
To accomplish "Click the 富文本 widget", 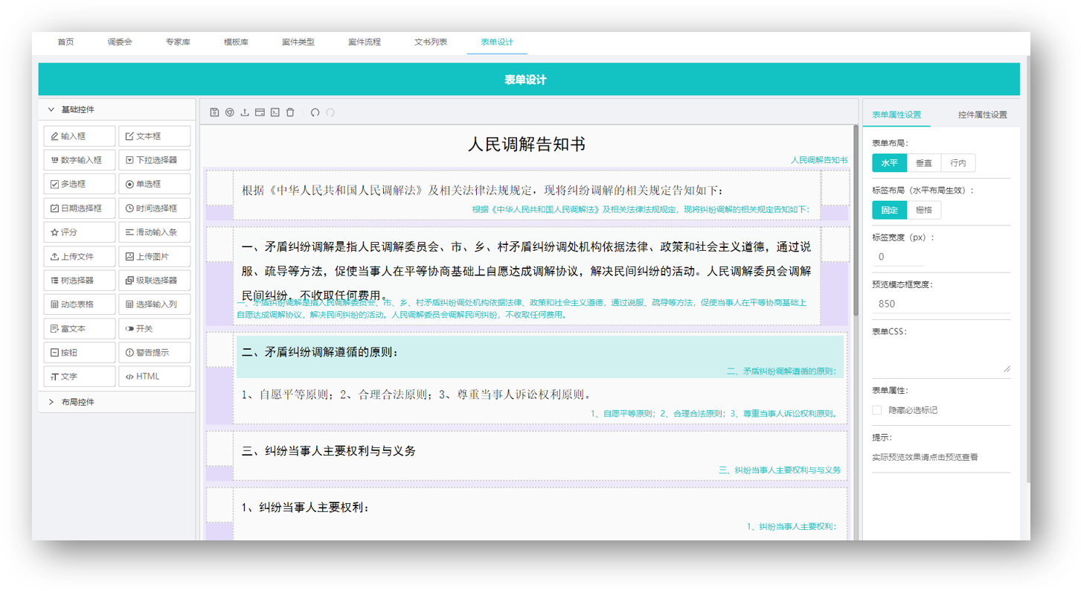I will tap(80, 328).
